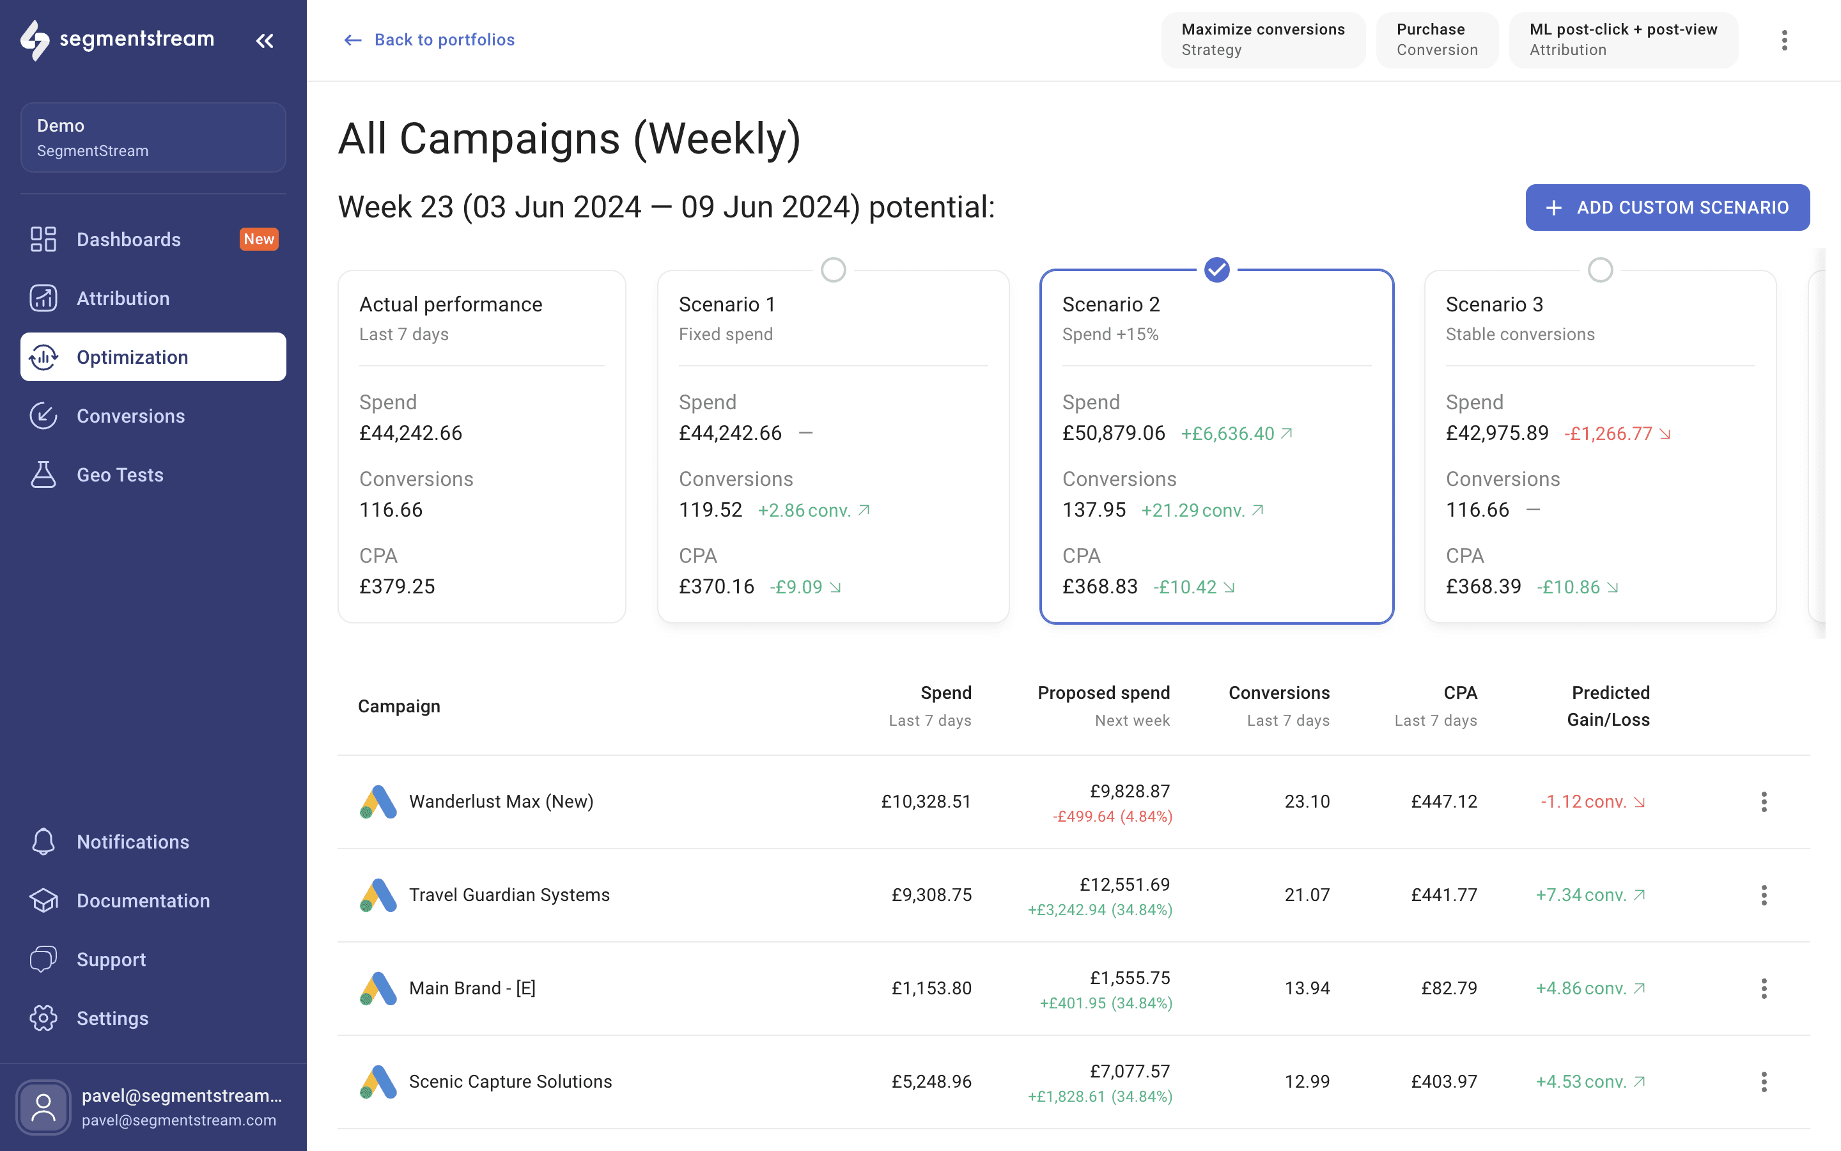
Task: Select the Scenario 1 radio button
Action: point(833,269)
